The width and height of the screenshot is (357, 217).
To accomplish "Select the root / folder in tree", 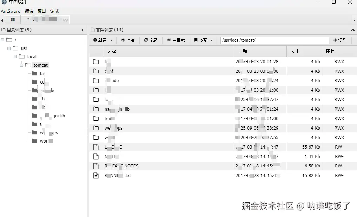I will tap(15, 40).
